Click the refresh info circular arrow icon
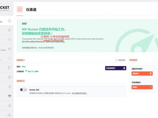This screenshot has width=158, height=118. tap(116, 60)
